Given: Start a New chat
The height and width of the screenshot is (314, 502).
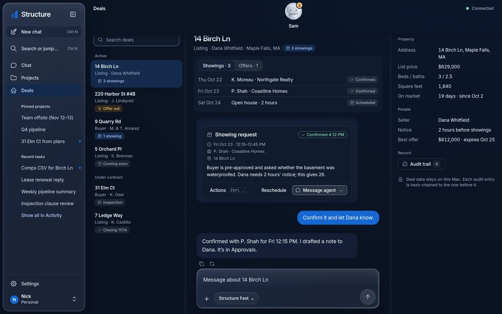Looking at the screenshot, I should (44, 32).
